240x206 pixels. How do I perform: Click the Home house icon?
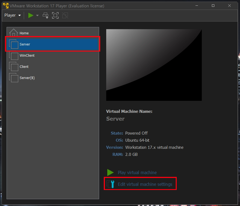[13, 32]
